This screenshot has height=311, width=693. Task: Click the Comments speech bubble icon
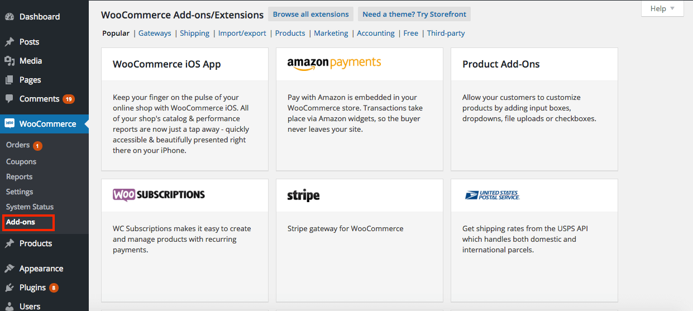click(9, 99)
